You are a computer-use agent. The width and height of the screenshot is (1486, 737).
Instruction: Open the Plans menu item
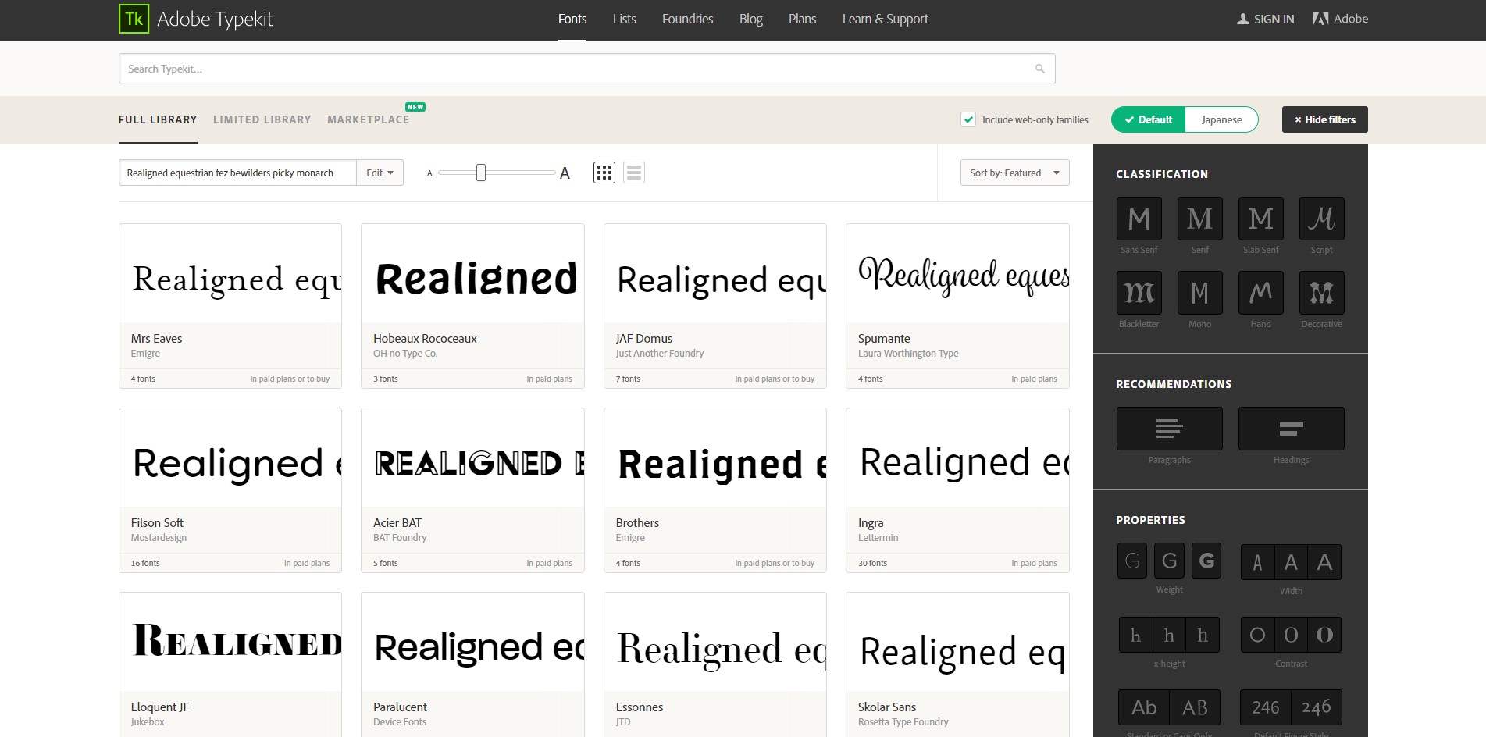point(802,19)
